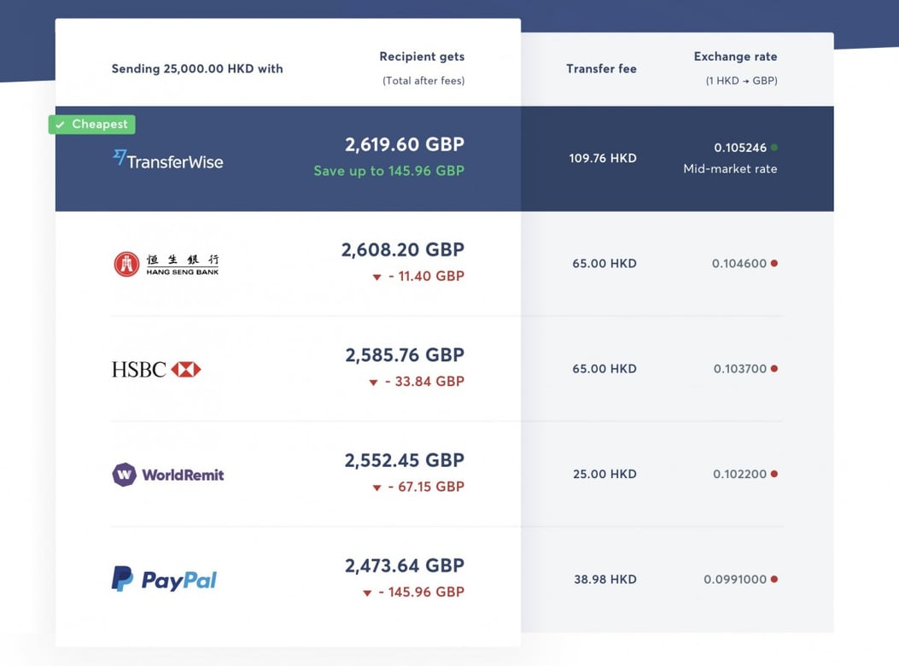
Task: Click the red dot beside PayPal's exchange rate
Action: coord(773,579)
